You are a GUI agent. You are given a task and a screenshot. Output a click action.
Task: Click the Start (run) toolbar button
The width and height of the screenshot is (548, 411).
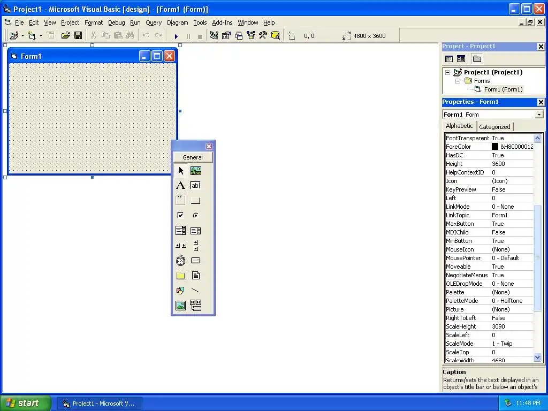[176, 36]
